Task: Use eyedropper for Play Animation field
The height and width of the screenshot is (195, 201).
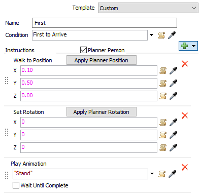Action: 173,174
